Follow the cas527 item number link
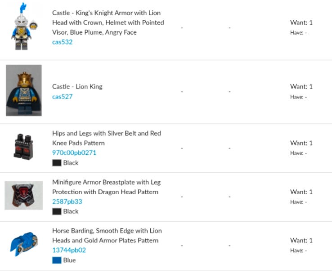332x273 pixels. point(62,97)
